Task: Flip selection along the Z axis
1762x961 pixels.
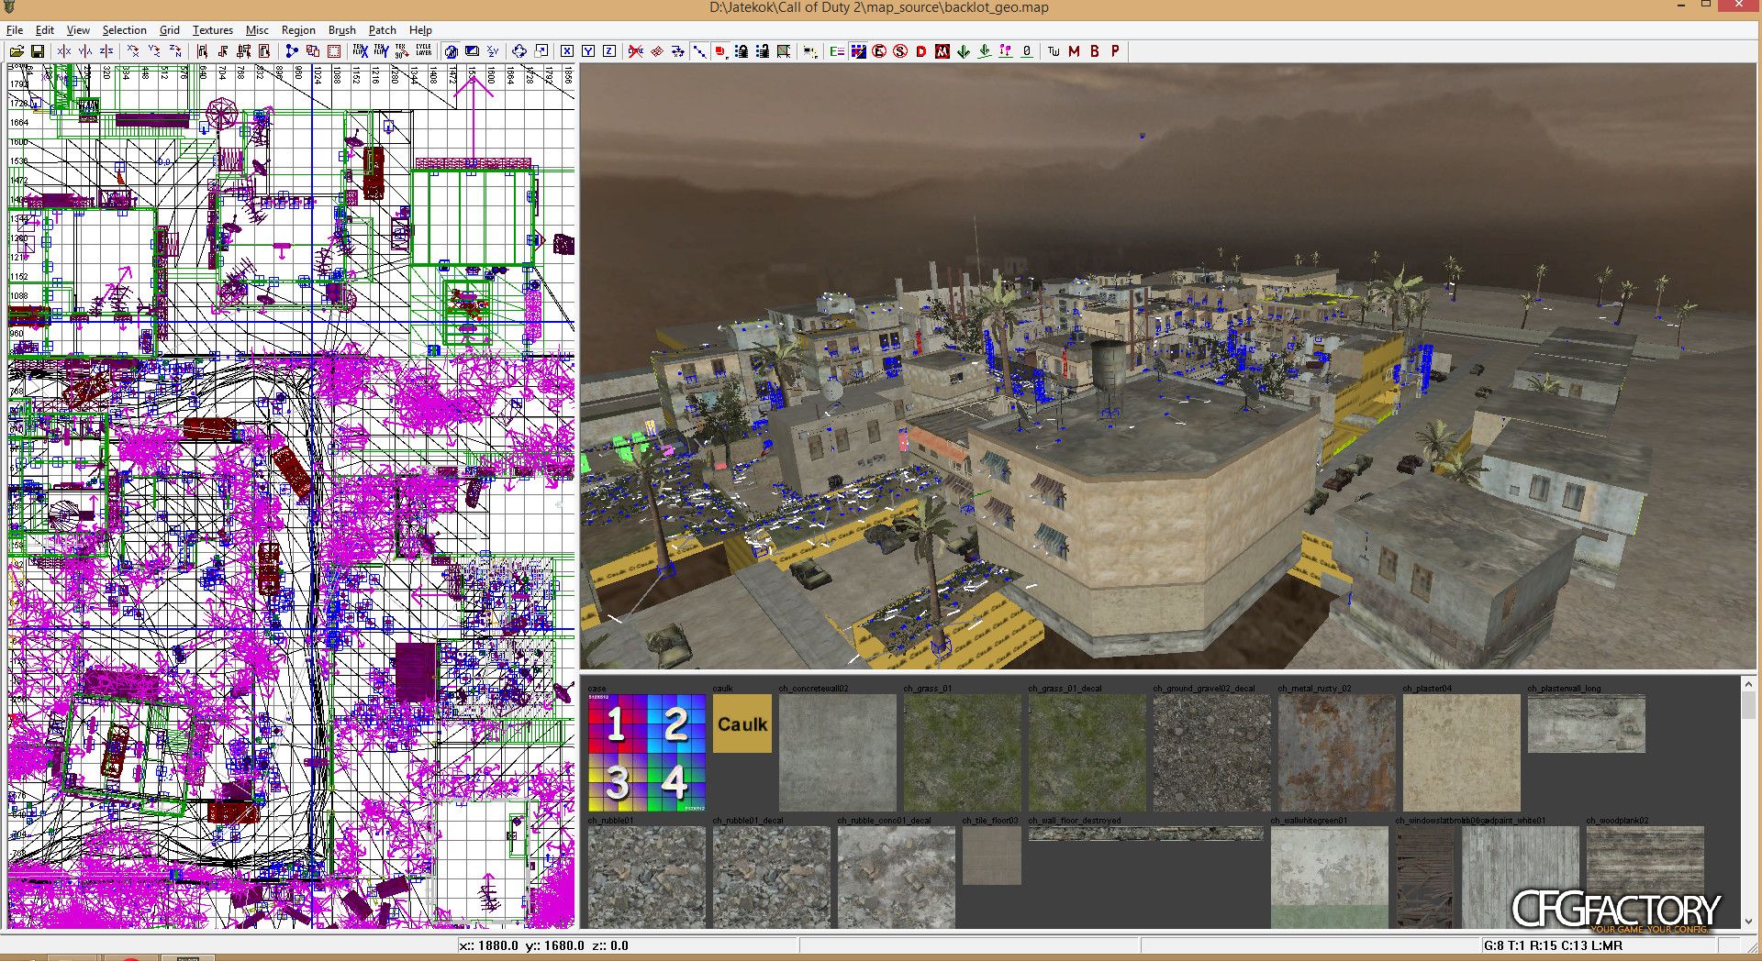Action: (106, 51)
